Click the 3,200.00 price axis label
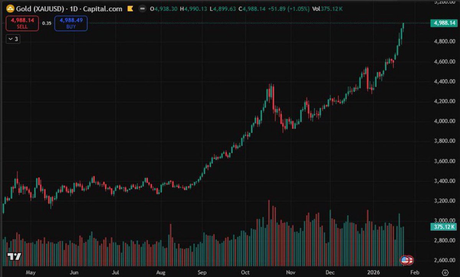The image size is (460, 277). pos(445,201)
